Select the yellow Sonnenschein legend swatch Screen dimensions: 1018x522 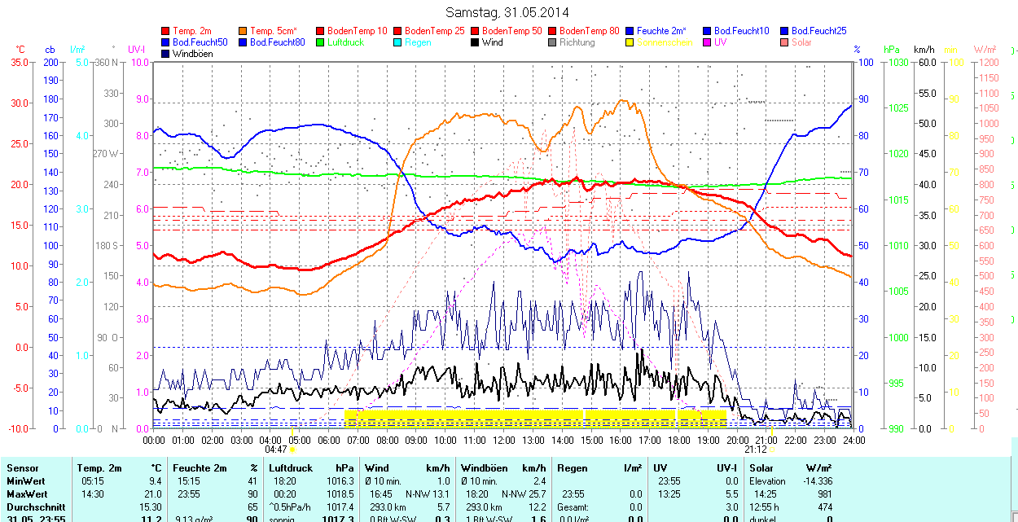coord(630,42)
